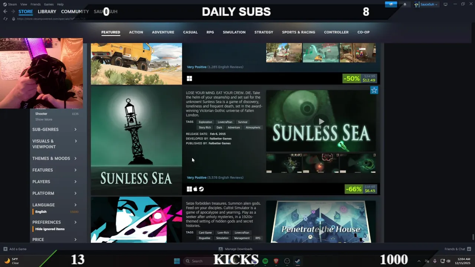The height and width of the screenshot is (267, 475).
Task: Collapse the Language filter section
Action: click(x=55, y=205)
